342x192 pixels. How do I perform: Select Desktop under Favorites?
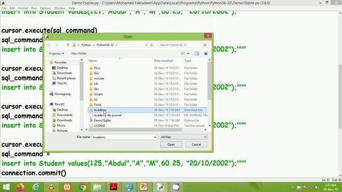click(x=63, y=68)
